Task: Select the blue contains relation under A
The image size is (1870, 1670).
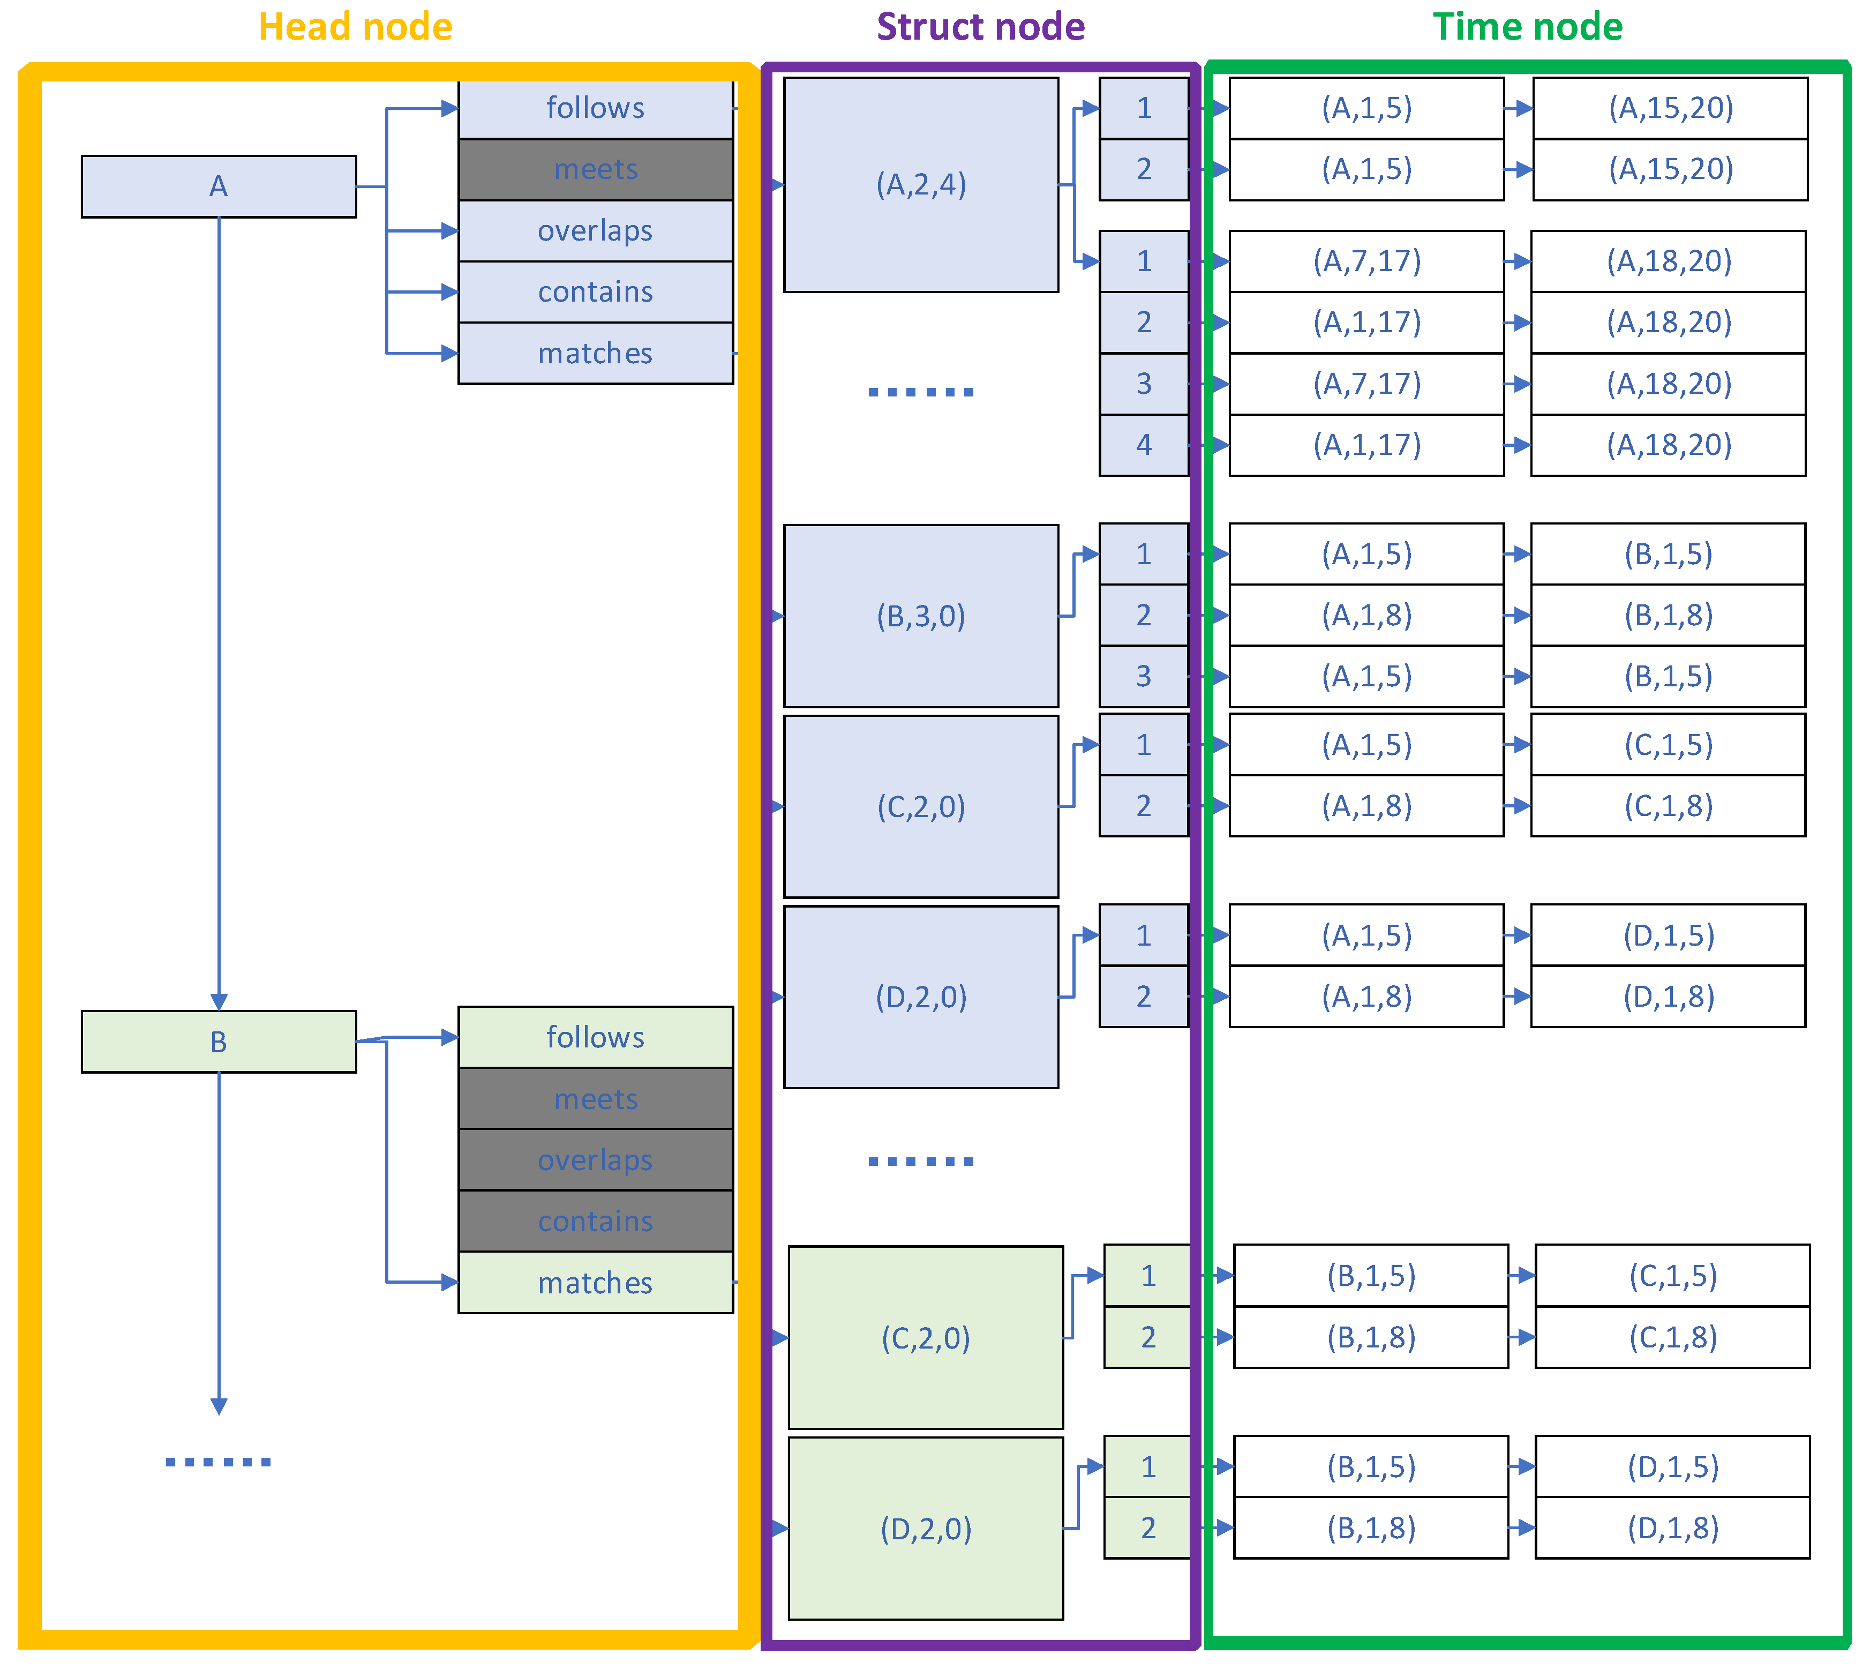Action: 596,292
